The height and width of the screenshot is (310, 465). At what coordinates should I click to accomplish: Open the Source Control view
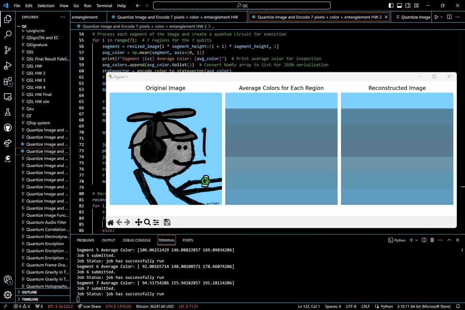click(x=8, y=50)
